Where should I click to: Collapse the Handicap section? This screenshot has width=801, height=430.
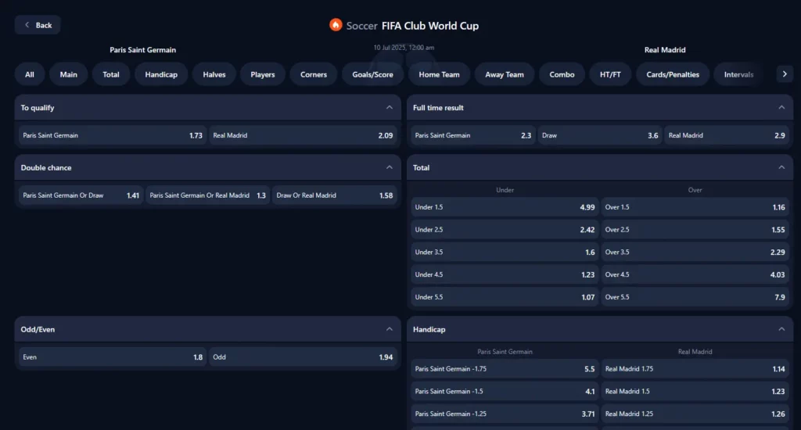point(781,330)
